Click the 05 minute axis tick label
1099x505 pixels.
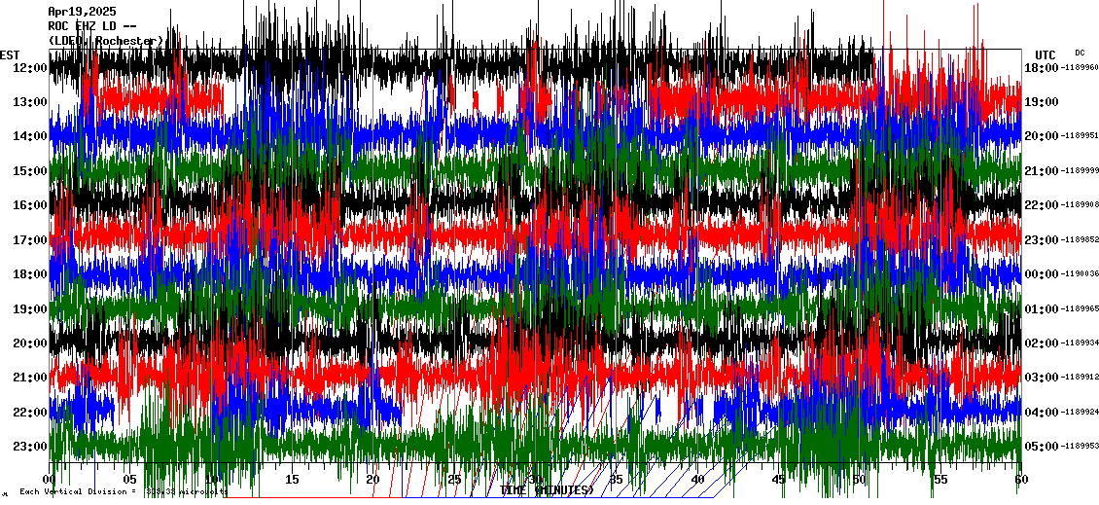[x=129, y=480]
